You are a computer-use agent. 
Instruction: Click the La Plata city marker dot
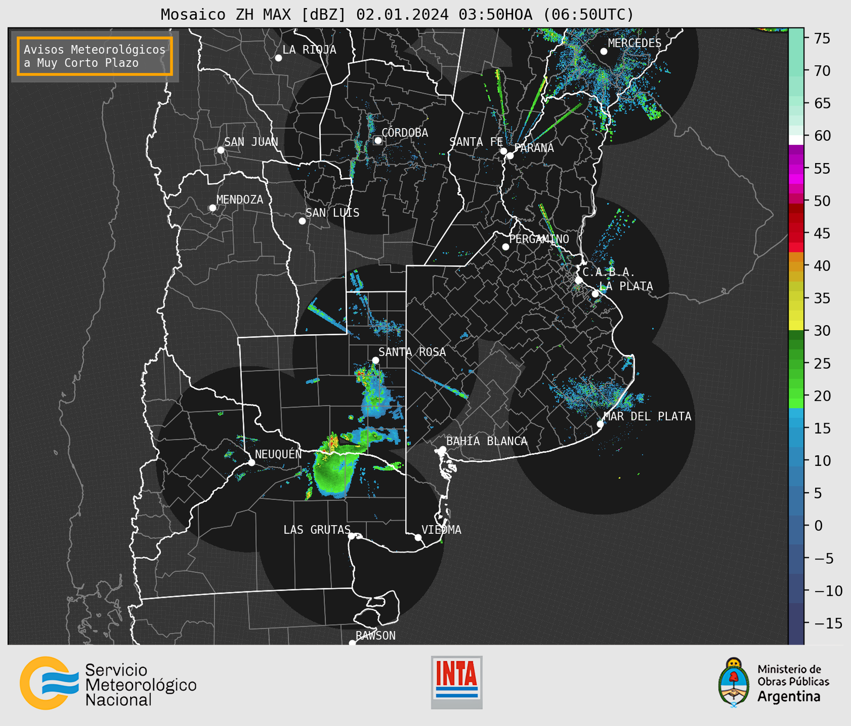(x=595, y=294)
